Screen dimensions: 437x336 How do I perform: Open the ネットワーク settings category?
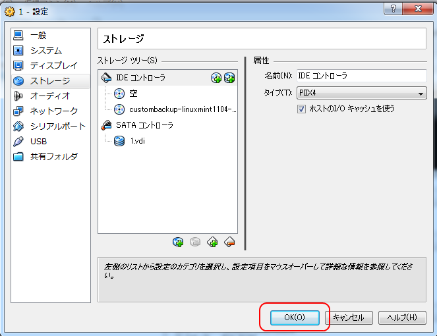tap(53, 111)
